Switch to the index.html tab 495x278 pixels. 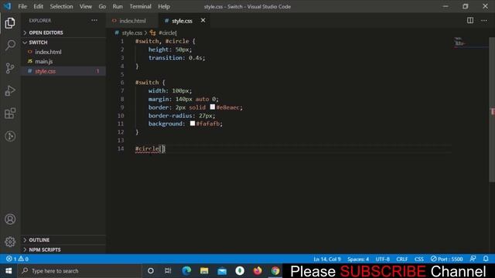pyautogui.click(x=132, y=21)
